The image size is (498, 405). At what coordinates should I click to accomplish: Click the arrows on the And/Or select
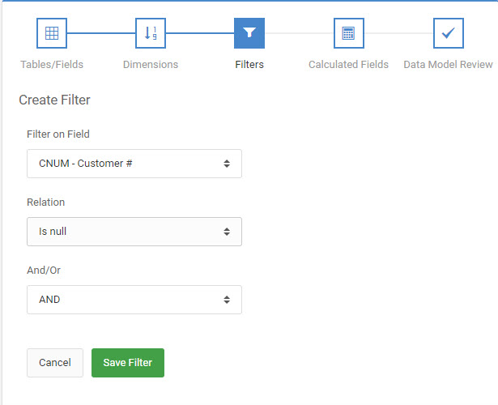tap(227, 300)
